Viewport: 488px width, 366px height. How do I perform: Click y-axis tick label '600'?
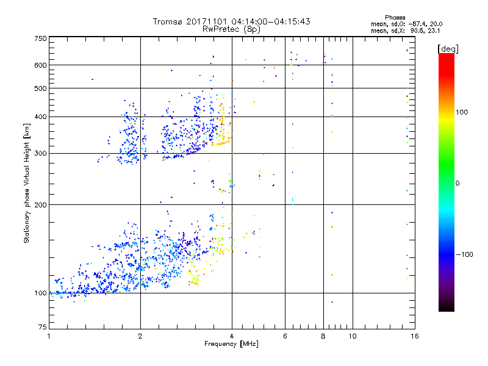point(41,65)
